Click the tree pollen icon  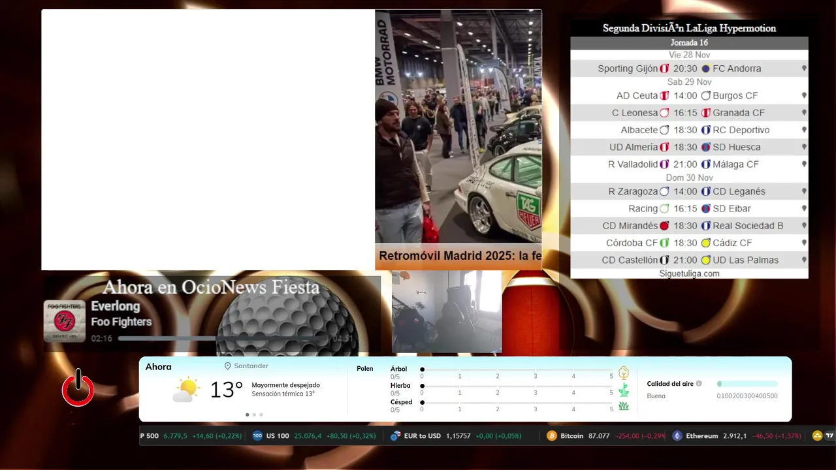624,373
